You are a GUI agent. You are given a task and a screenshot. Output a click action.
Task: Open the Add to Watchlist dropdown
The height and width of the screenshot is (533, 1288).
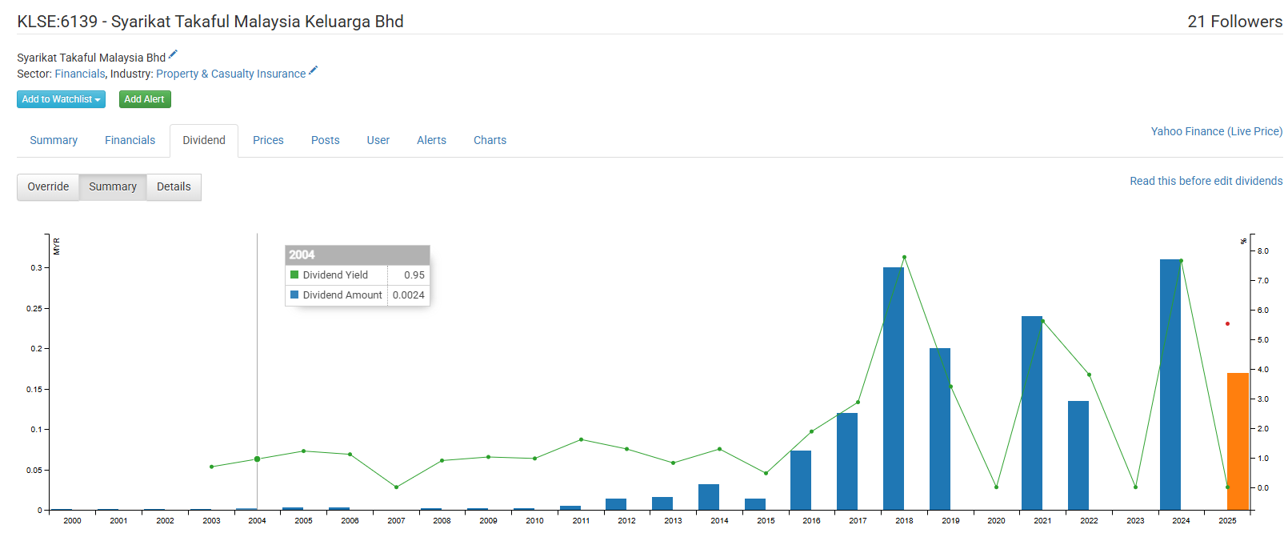pos(61,99)
